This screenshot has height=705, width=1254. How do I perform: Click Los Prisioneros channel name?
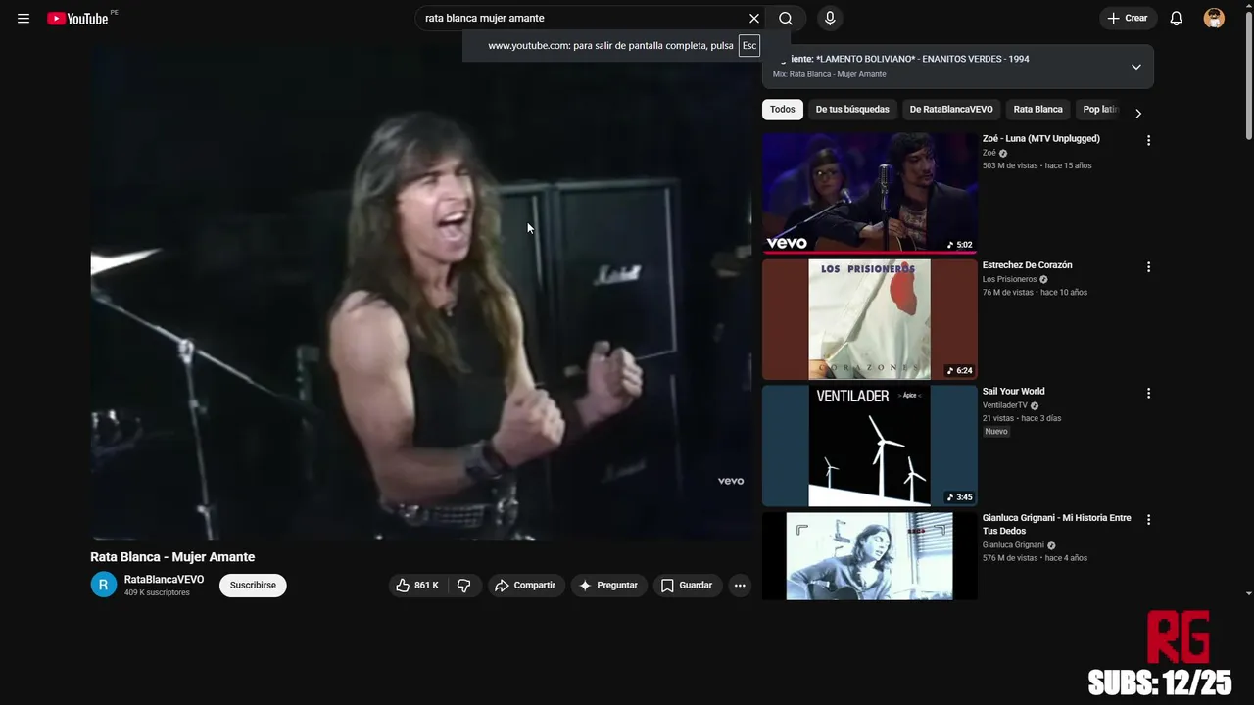[x=1010, y=280]
